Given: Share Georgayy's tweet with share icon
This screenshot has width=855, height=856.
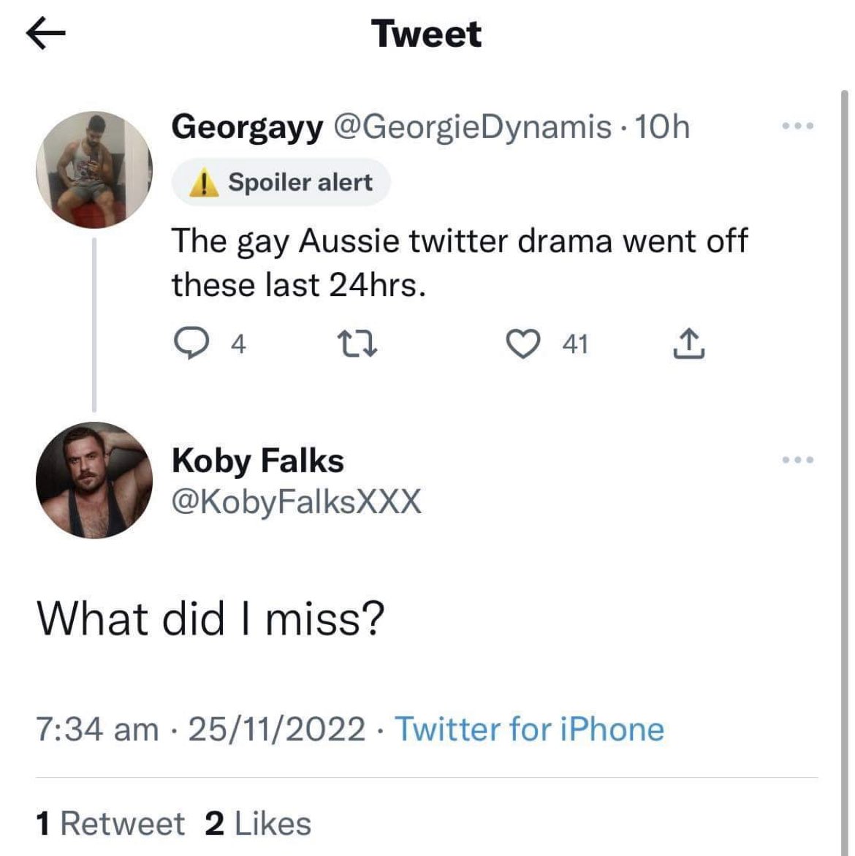Looking at the screenshot, I should pyautogui.click(x=688, y=344).
